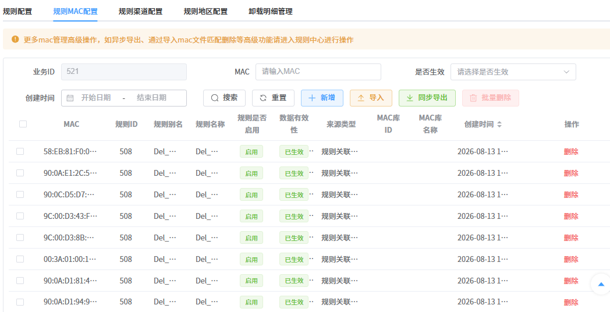
Task: Click the MAC column header
Action: coord(72,124)
